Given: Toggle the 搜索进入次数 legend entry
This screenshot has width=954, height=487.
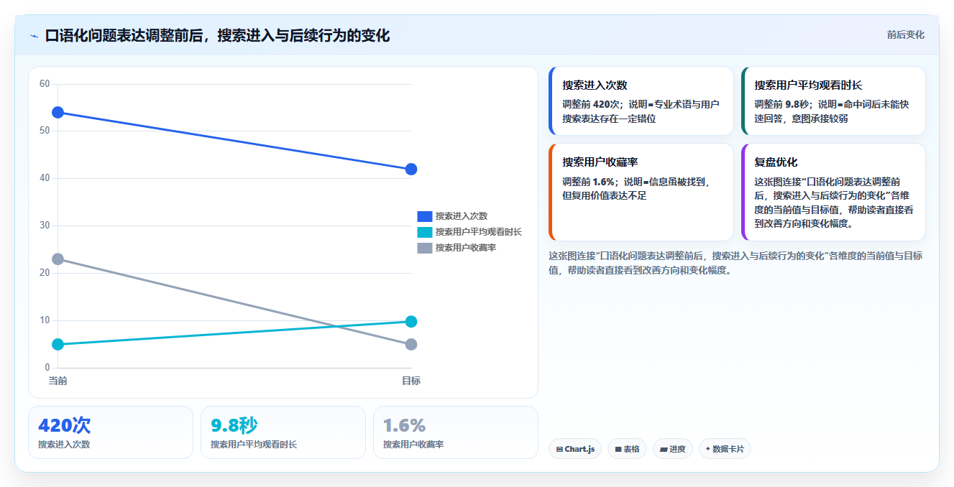Looking at the screenshot, I should point(453,216).
